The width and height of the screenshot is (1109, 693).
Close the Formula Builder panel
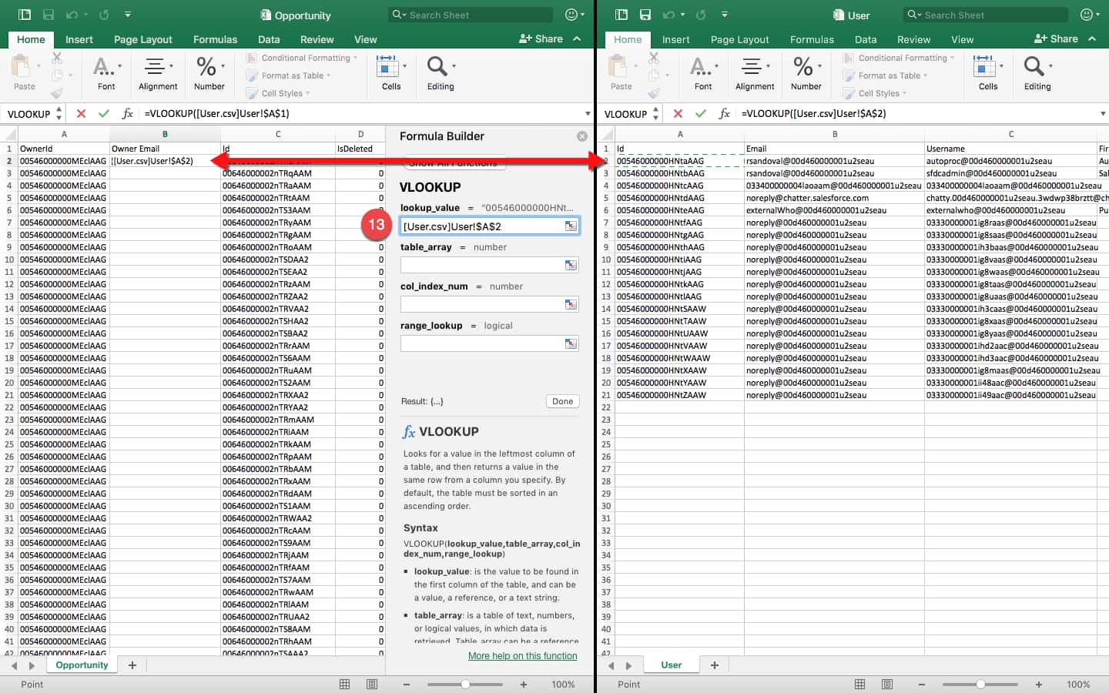tap(582, 136)
